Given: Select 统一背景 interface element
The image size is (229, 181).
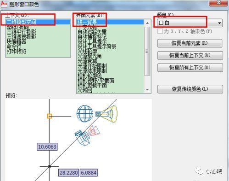Looking at the screenshot, I should point(110,22).
